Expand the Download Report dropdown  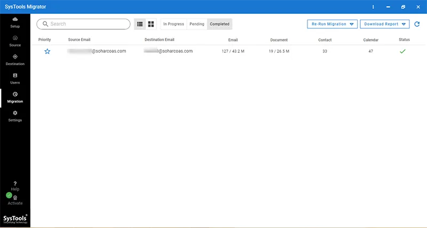384,24
